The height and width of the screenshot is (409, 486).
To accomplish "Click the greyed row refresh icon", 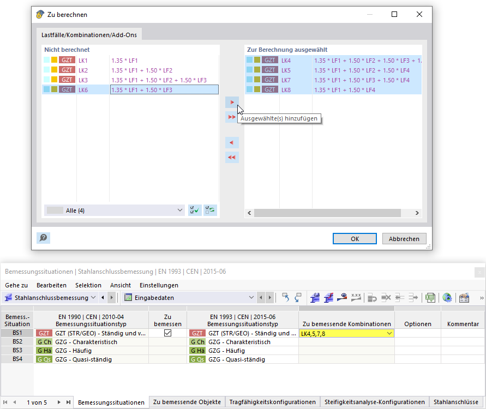I will [x=372, y=298].
